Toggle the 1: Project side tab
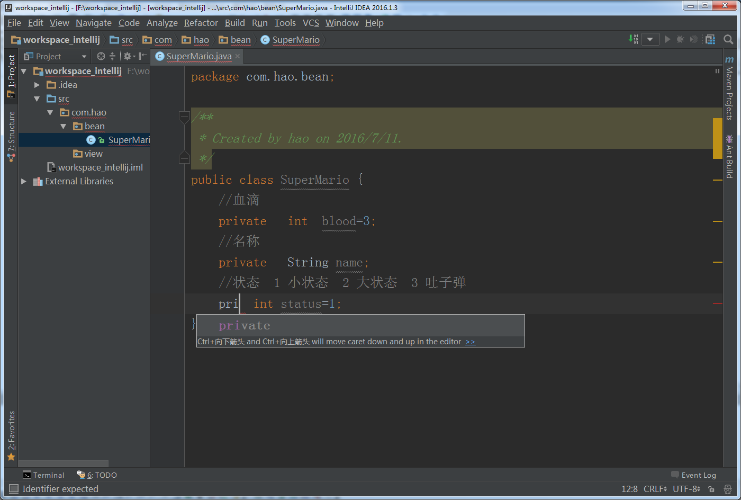The height and width of the screenshot is (500, 741). (11, 76)
